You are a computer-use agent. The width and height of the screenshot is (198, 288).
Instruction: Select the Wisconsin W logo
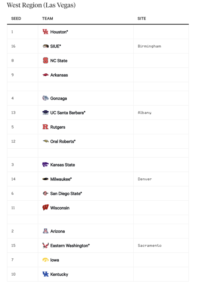point(45,208)
